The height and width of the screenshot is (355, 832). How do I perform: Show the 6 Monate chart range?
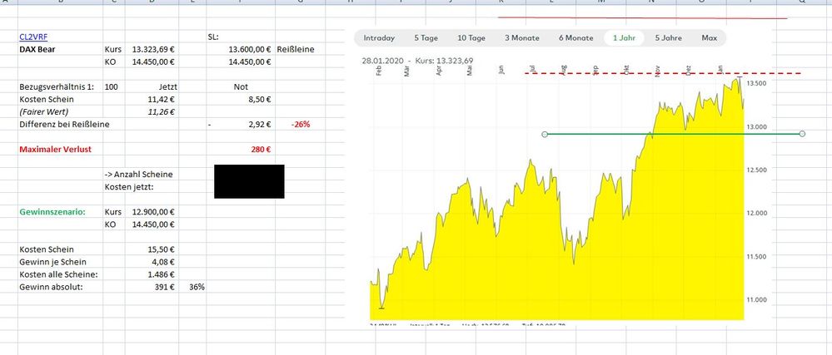click(575, 37)
